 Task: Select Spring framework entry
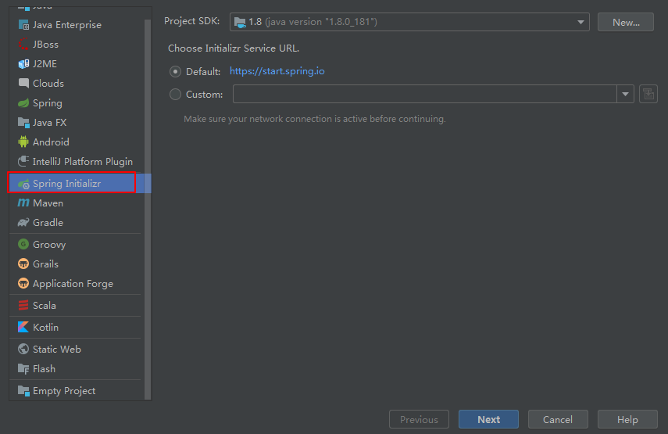point(77,103)
